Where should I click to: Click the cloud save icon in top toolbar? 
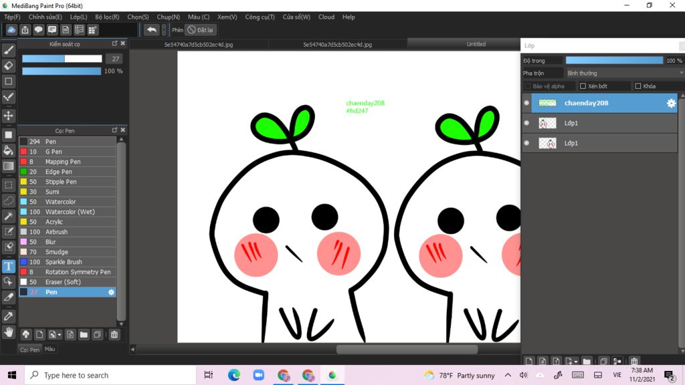point(11,29)
